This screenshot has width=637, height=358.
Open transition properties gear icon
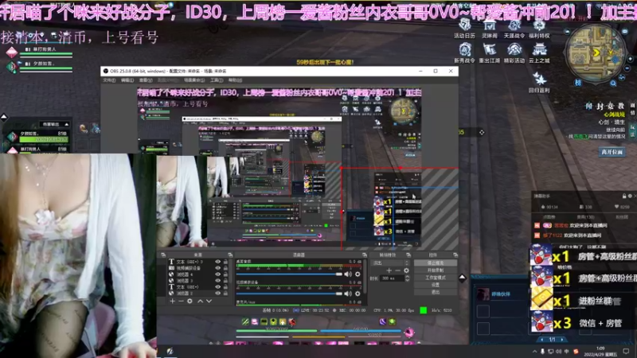406,270
